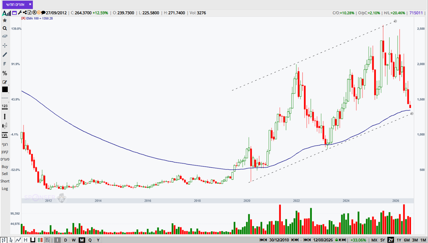Select the quarterly Q timeframe
The image size is (428, 243).
point(90,240)
